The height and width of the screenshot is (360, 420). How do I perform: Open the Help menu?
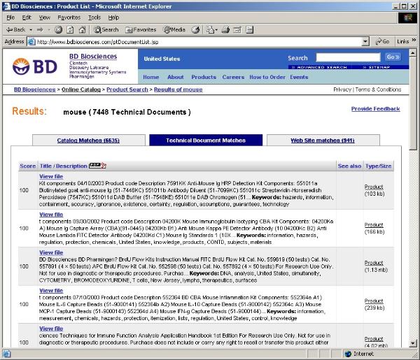pos(113,17)
